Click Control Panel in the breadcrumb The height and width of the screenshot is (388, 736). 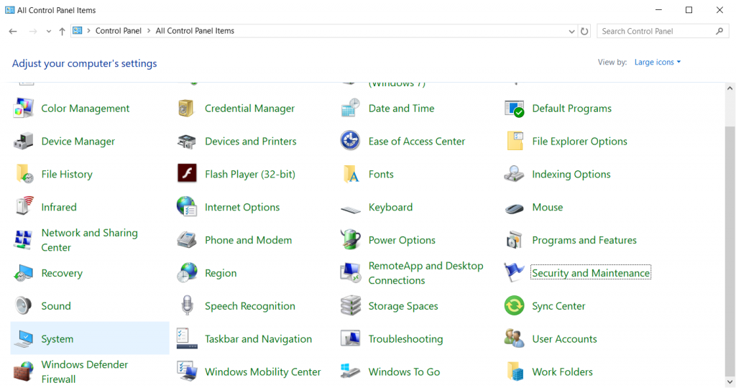pos(119,31)
